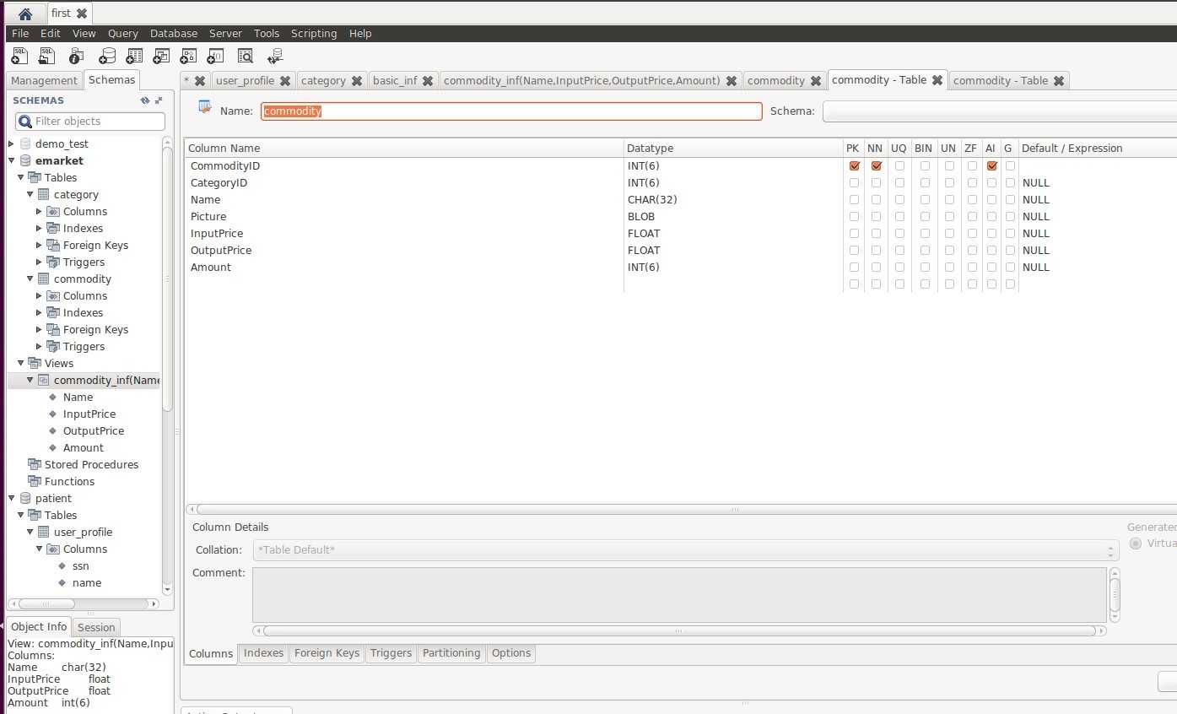Open the Scripting menu

tap(314, 33)
